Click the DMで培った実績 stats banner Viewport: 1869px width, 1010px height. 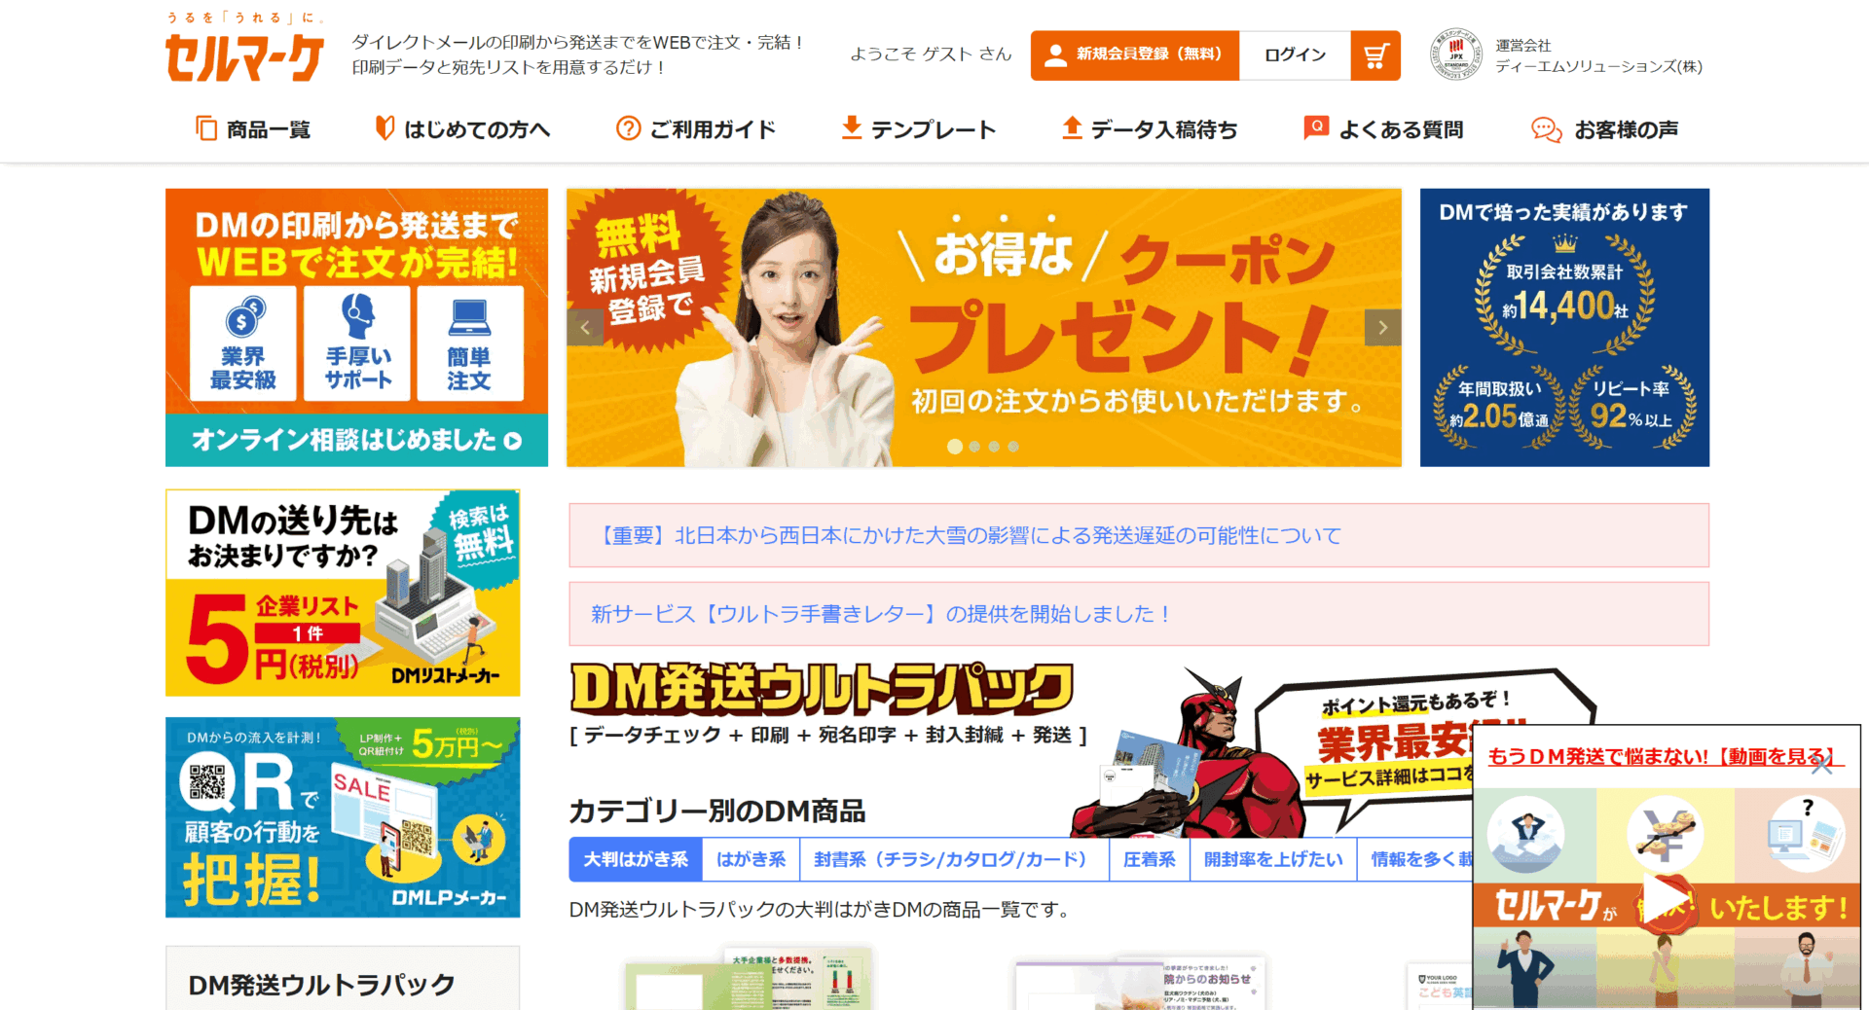[1564, 328]
